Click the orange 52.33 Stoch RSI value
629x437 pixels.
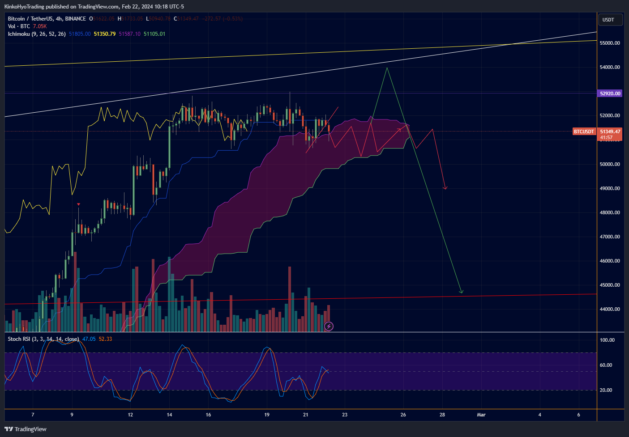[x=106, y=339]
